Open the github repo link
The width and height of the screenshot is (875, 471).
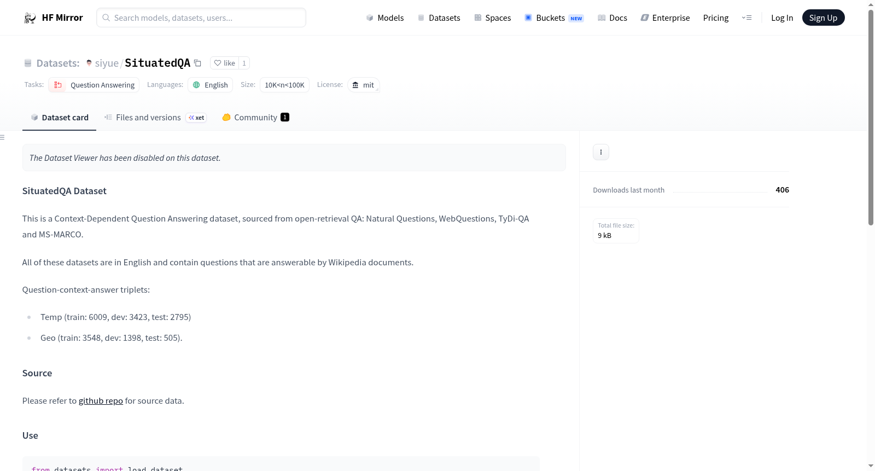point(101,400)
